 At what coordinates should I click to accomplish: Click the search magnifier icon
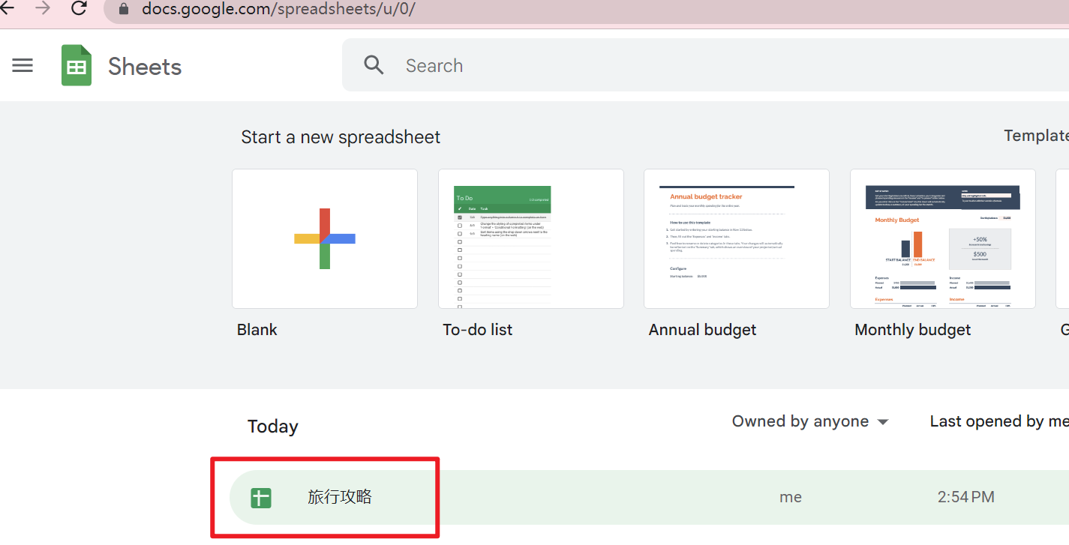(x=374, y=65)
